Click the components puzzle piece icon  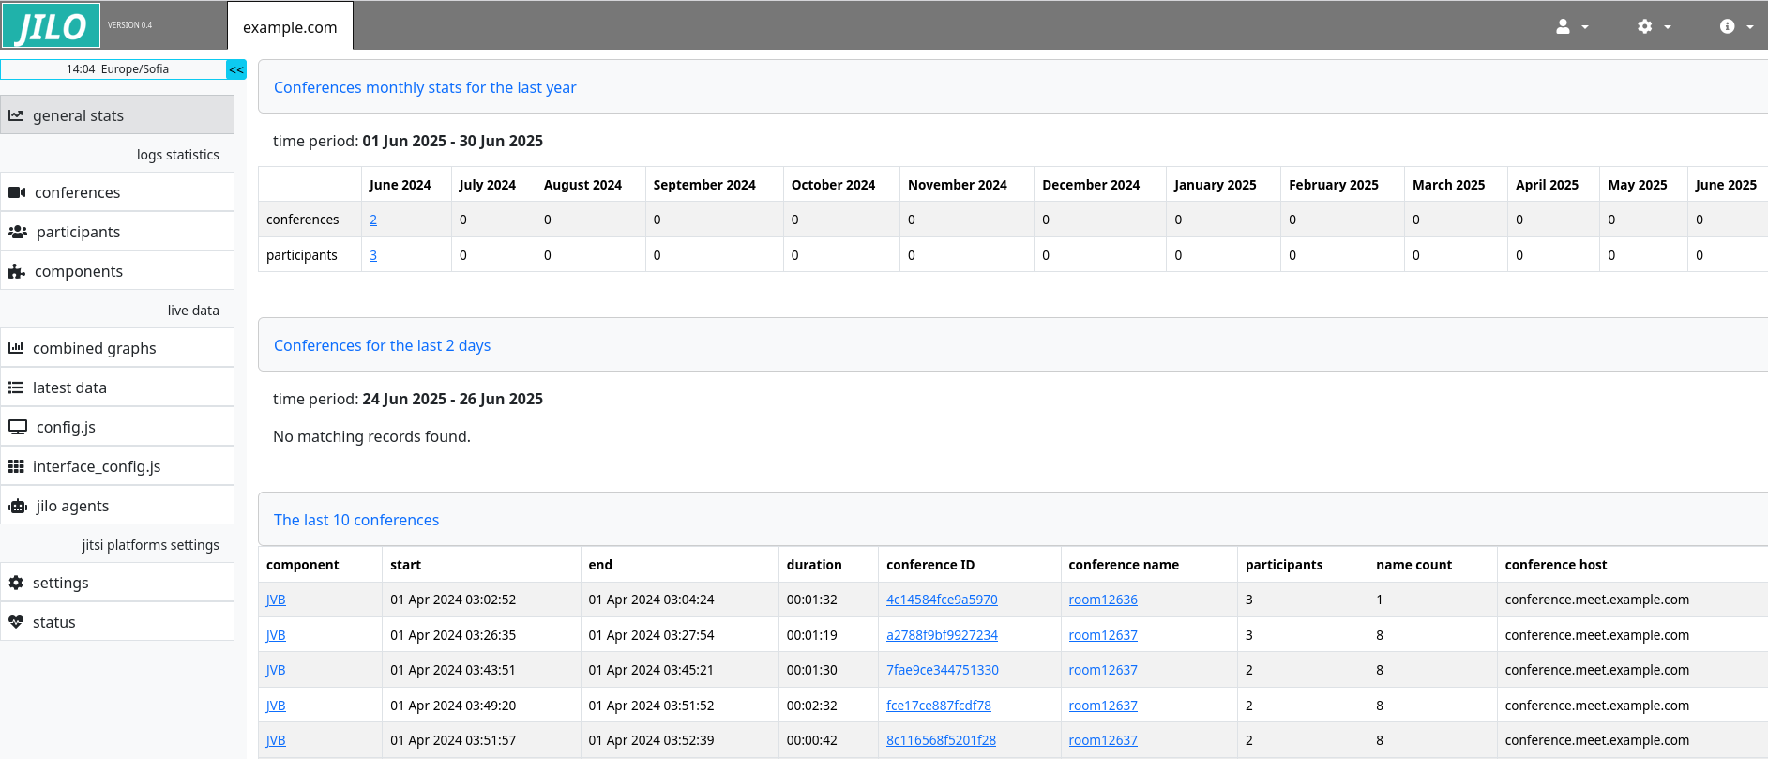point(17,271)
